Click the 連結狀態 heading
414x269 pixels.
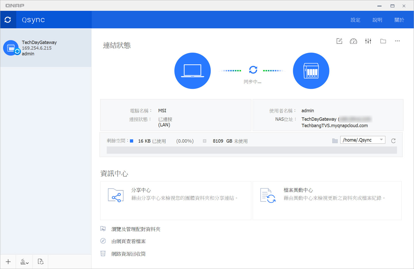click(x=117, y=45)
